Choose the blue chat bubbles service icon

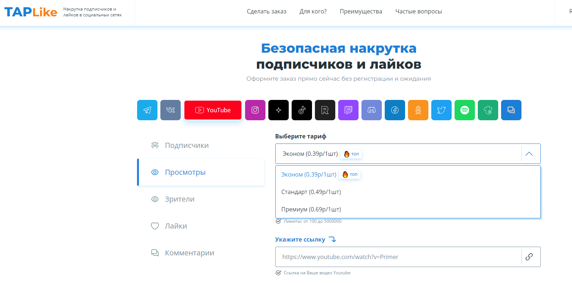point(511,110)
